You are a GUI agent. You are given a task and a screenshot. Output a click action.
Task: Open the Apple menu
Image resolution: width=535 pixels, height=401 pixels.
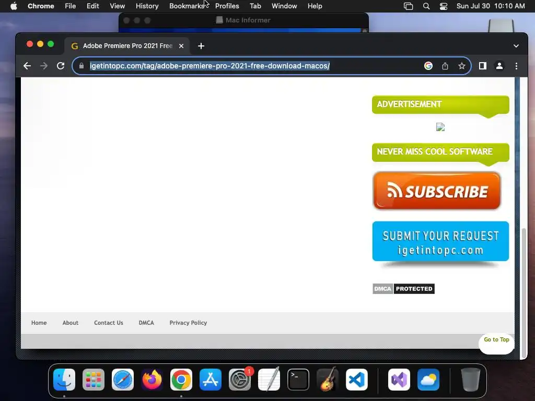[x=14, y=6]
